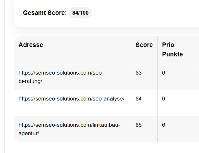Image resolution: width=199 pixels, height=153 pixels.
Task: Click Prio Punkte 6 in seo-analyse row
Action: tap(164, 99)
